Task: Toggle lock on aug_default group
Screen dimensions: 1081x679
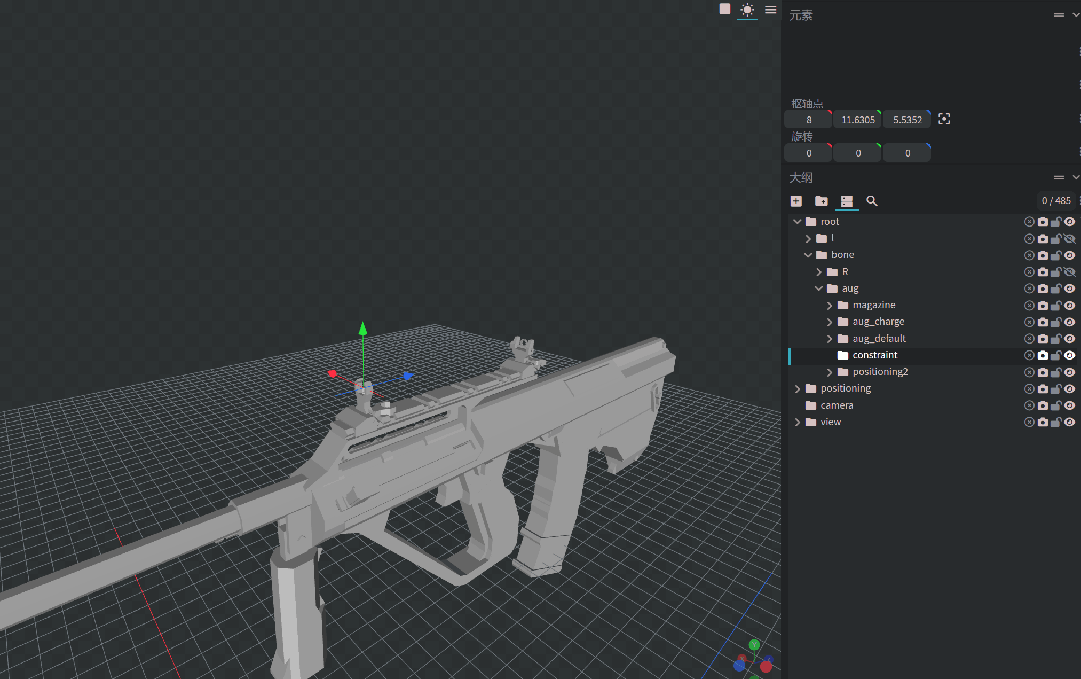Action: click(x=1056, y=339)
